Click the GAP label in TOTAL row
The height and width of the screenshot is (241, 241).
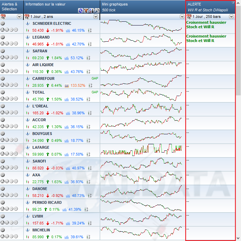tap(95, 92)
